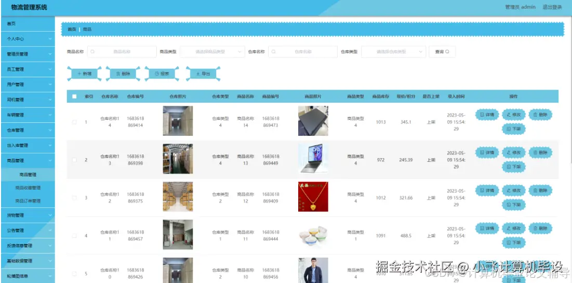Click the chart icon on 报表 button
This screenshot has width=572, height=283.
pos(157,74)
